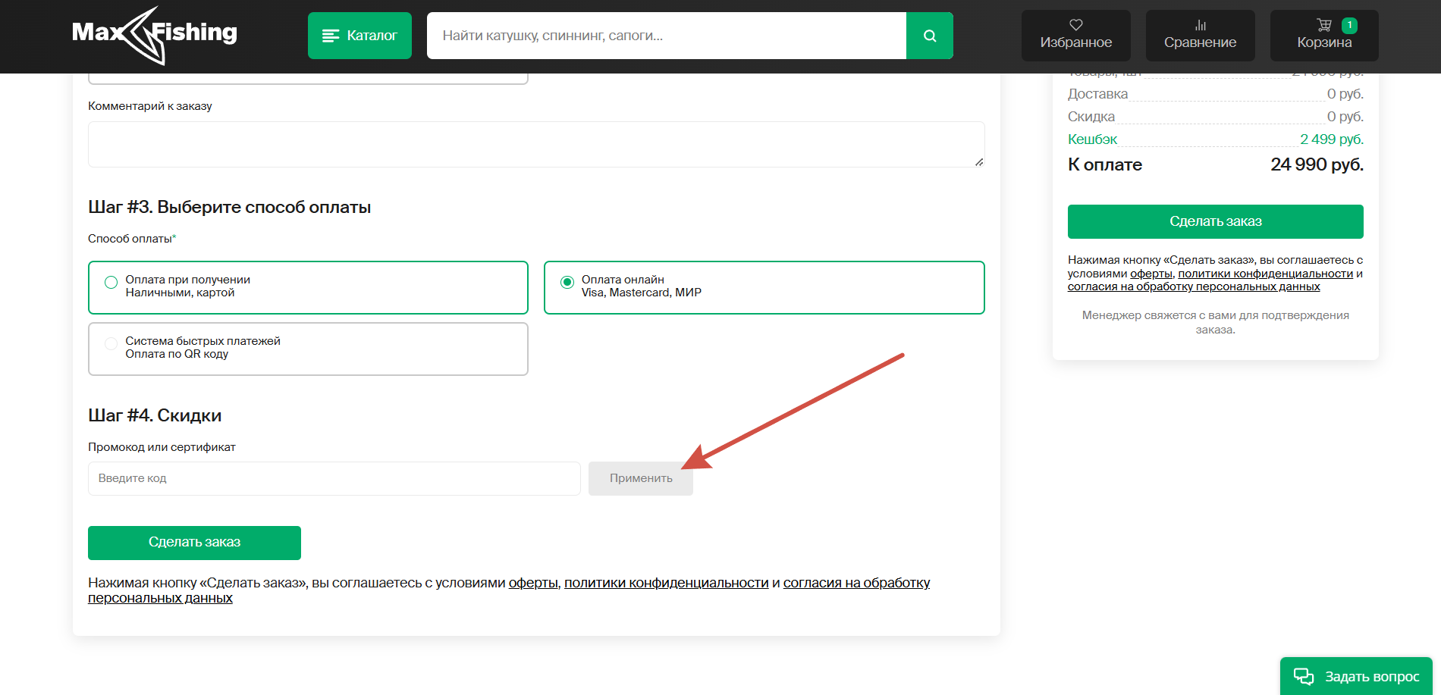Click the Шаг #4. Скидки heading

tap(155, 415)
